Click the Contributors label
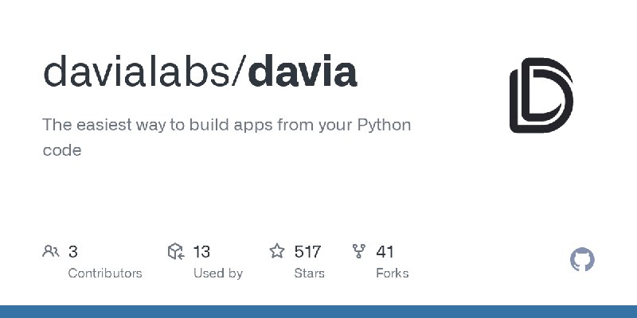The image size is (637, 318). [105, 273]
